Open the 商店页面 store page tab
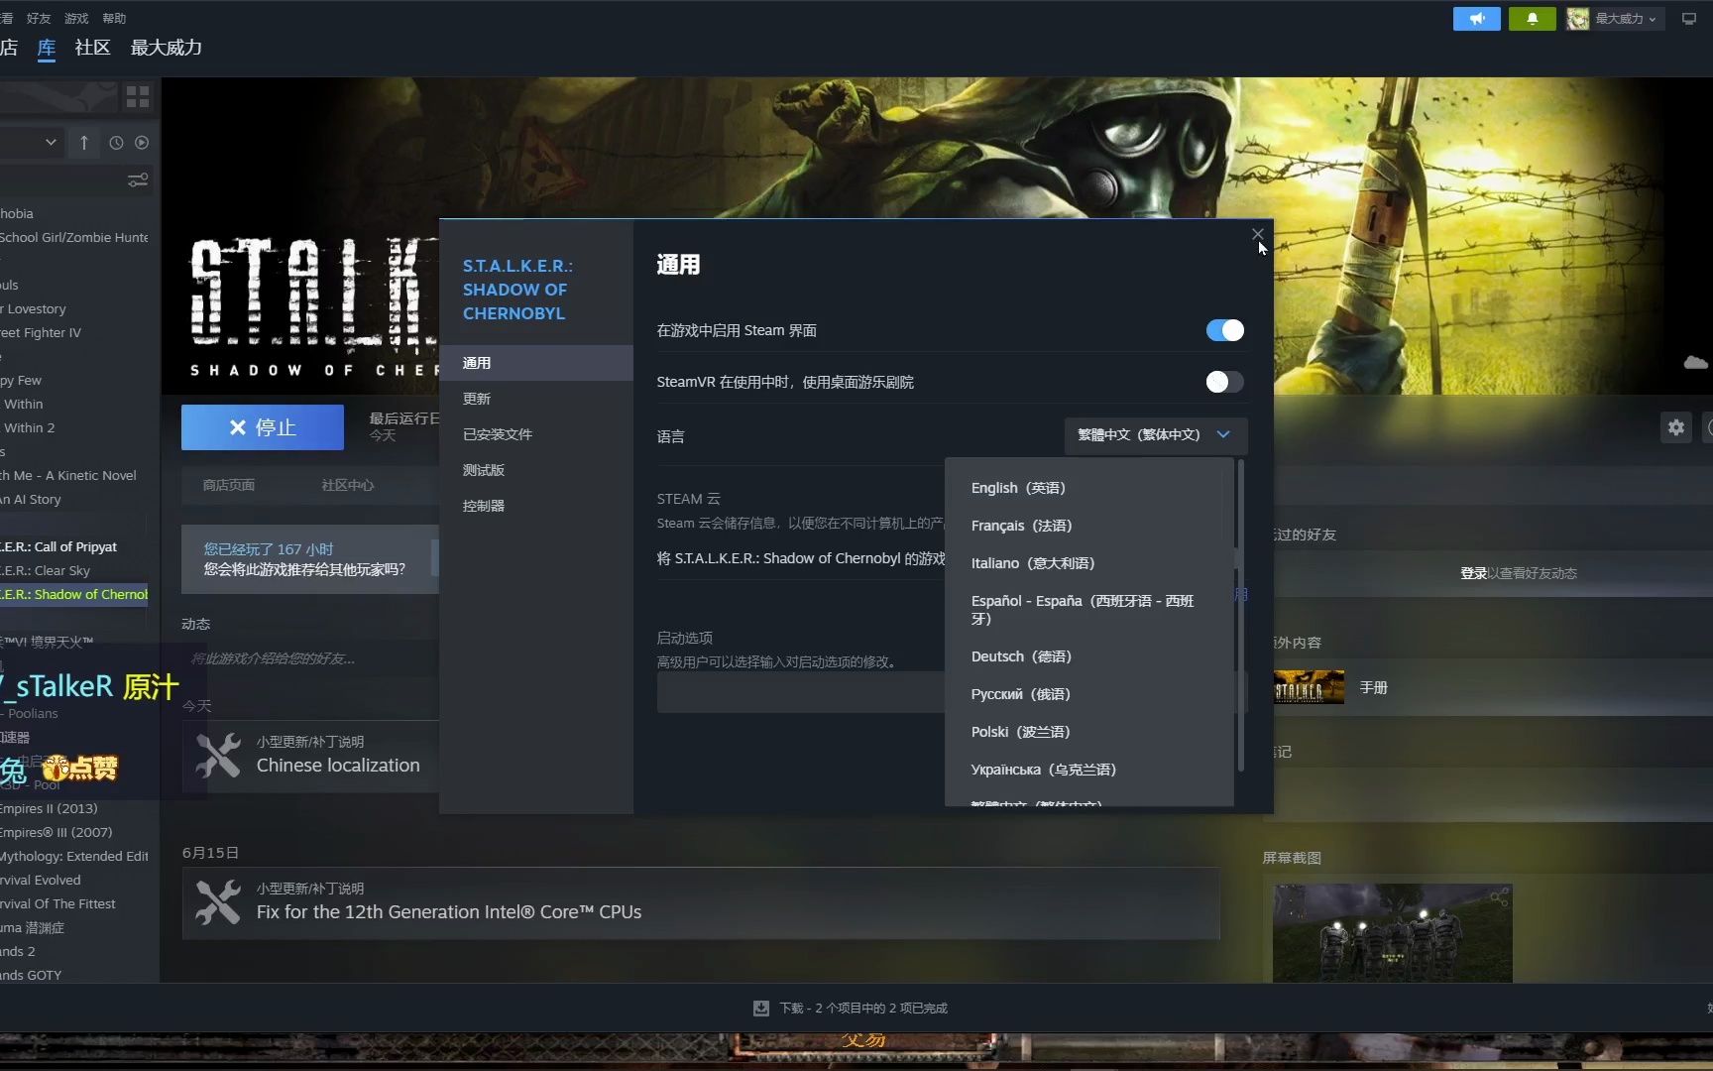Viewport: 1713px width, 1071px height. (x=229, y=485)
